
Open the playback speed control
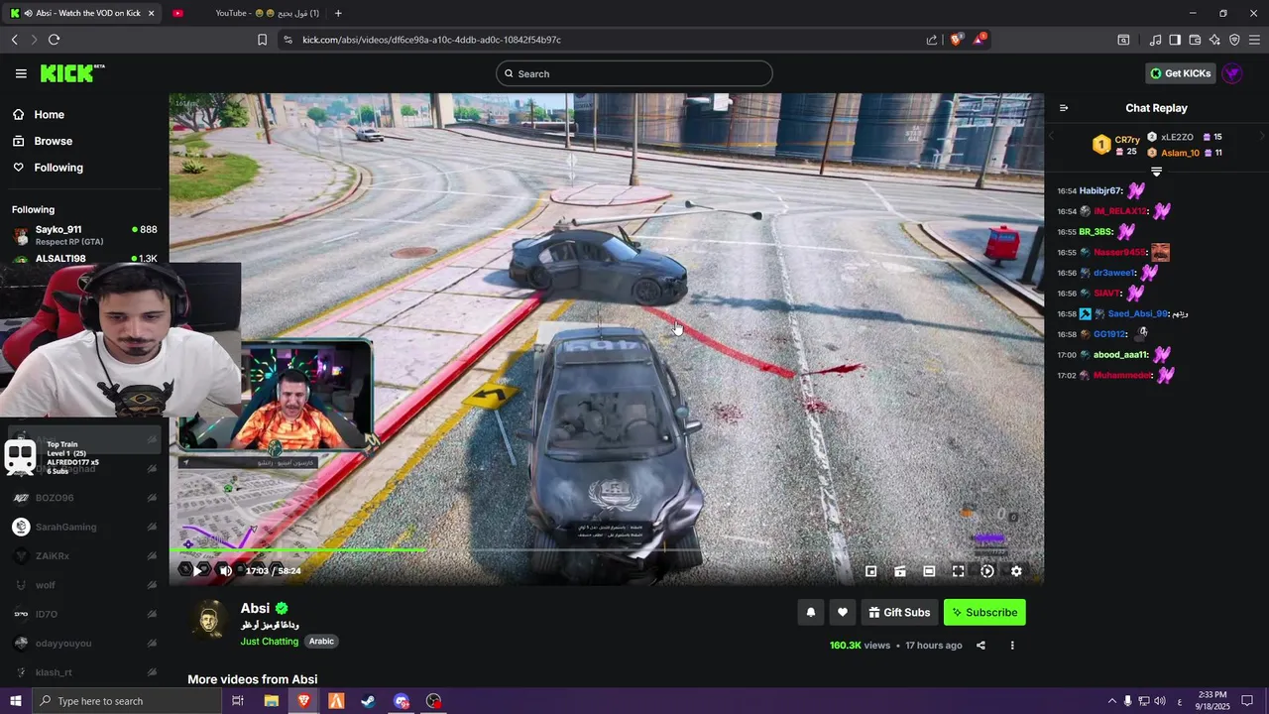point(987,571)
